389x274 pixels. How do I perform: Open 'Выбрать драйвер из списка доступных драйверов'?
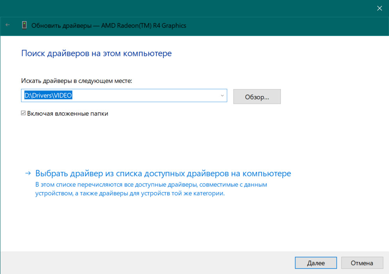click(163, 173)
